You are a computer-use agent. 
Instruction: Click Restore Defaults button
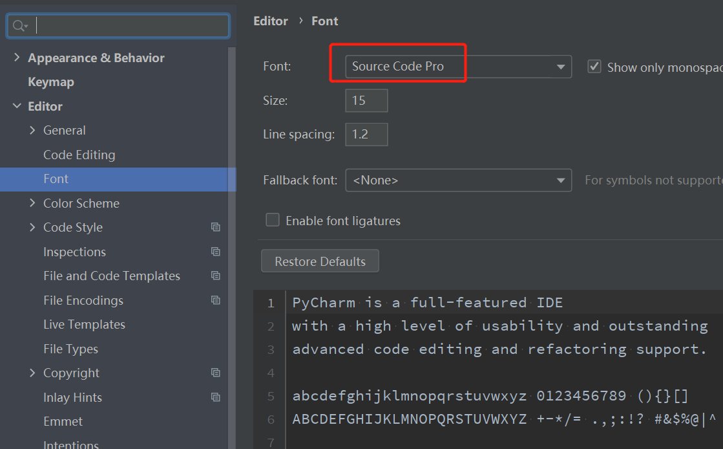tap(320, 261)
